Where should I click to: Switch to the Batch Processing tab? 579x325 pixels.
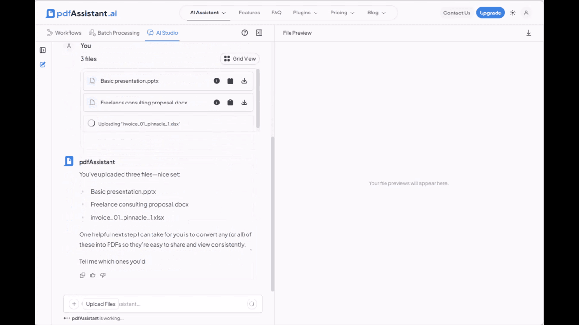pos(114,33)
